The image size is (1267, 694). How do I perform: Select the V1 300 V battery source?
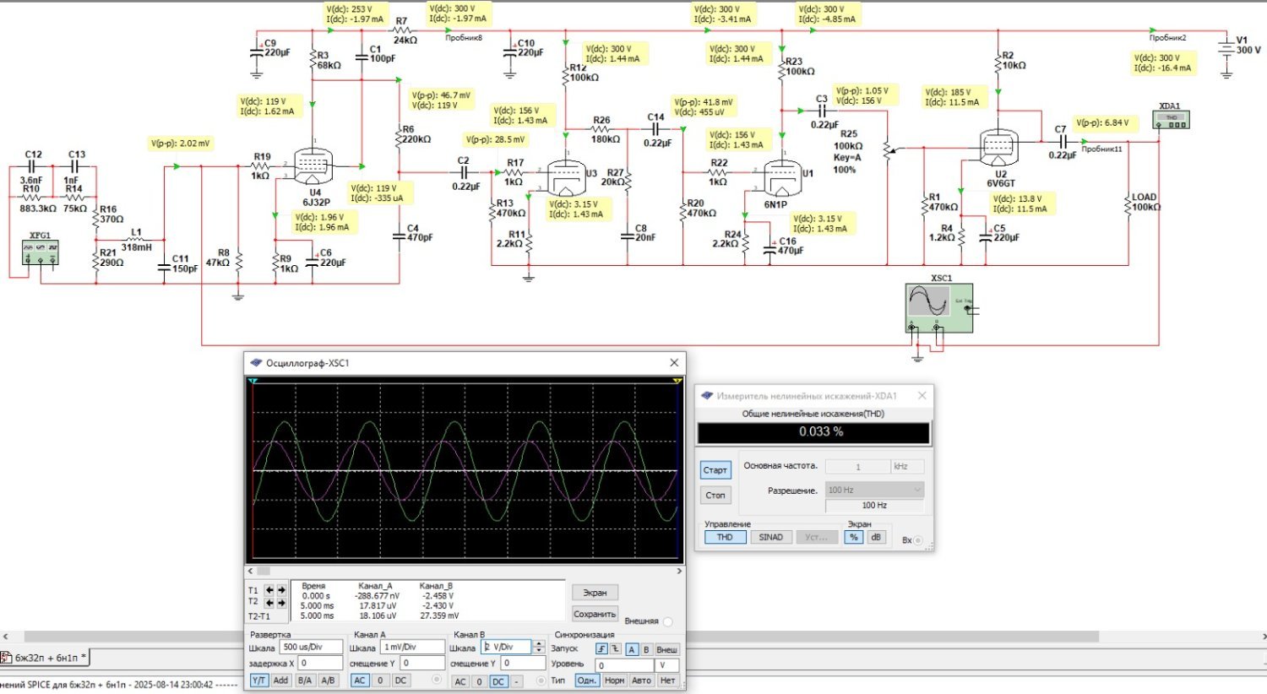point(1226,48)
